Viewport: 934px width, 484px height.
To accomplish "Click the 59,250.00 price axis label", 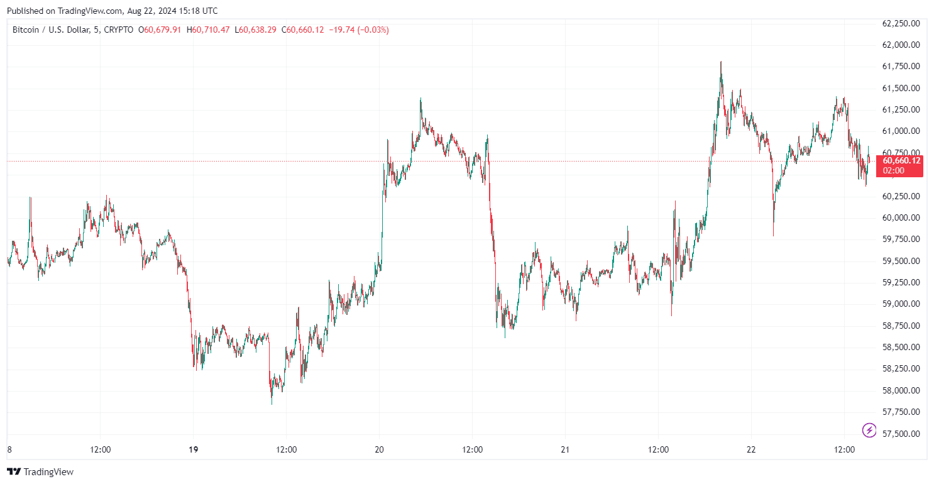I will pyautogui.click(x=901, y=282).
